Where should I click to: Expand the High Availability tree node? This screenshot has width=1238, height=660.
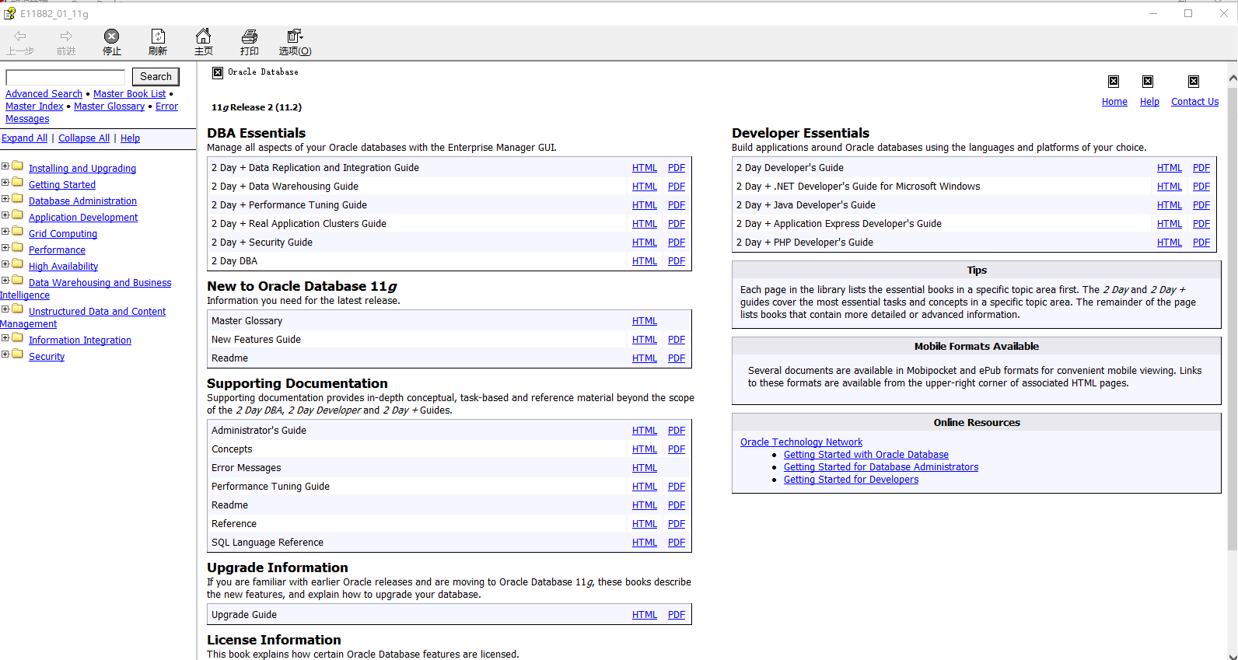[5, 264]
